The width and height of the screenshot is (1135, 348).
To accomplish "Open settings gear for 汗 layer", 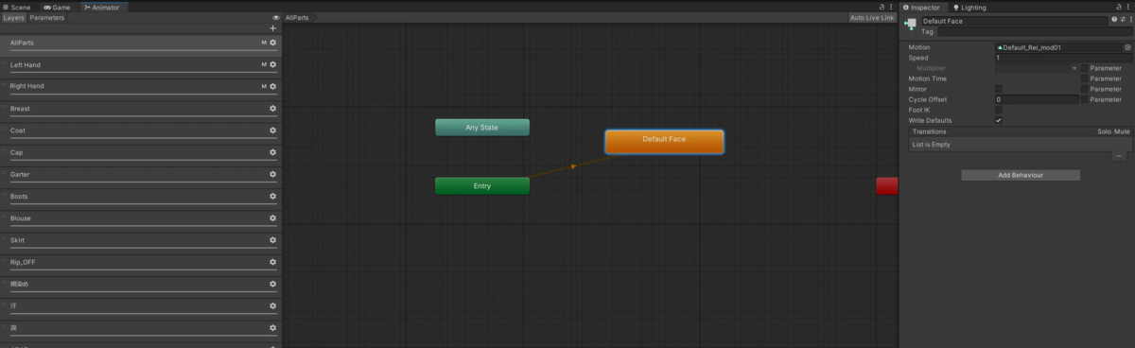I will (x=273, y=306).
